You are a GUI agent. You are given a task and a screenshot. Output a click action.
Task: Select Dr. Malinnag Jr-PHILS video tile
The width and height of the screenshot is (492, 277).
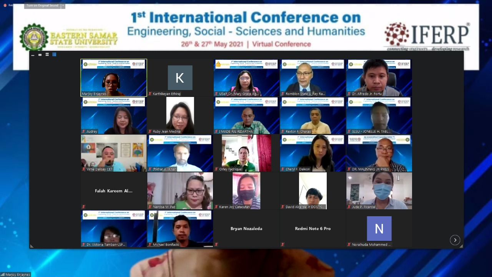[x=379, y=153]
